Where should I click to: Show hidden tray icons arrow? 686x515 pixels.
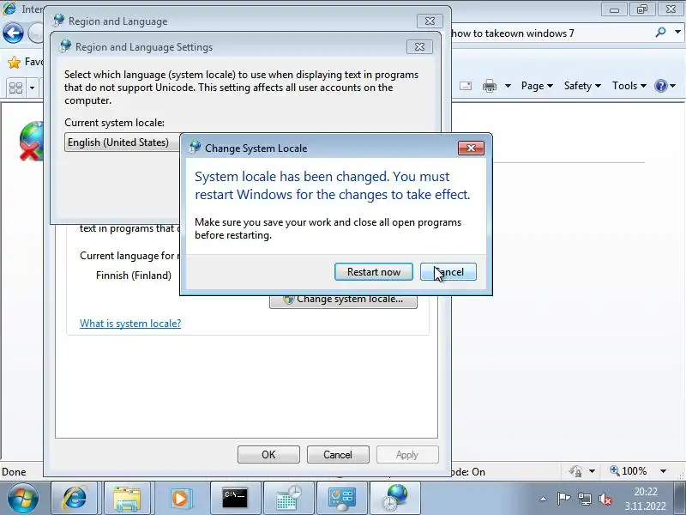click(543, 499)
